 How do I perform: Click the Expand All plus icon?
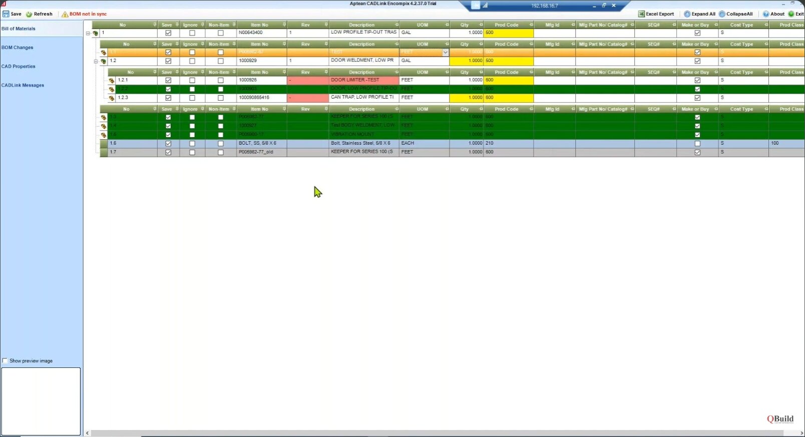(687, 14)
